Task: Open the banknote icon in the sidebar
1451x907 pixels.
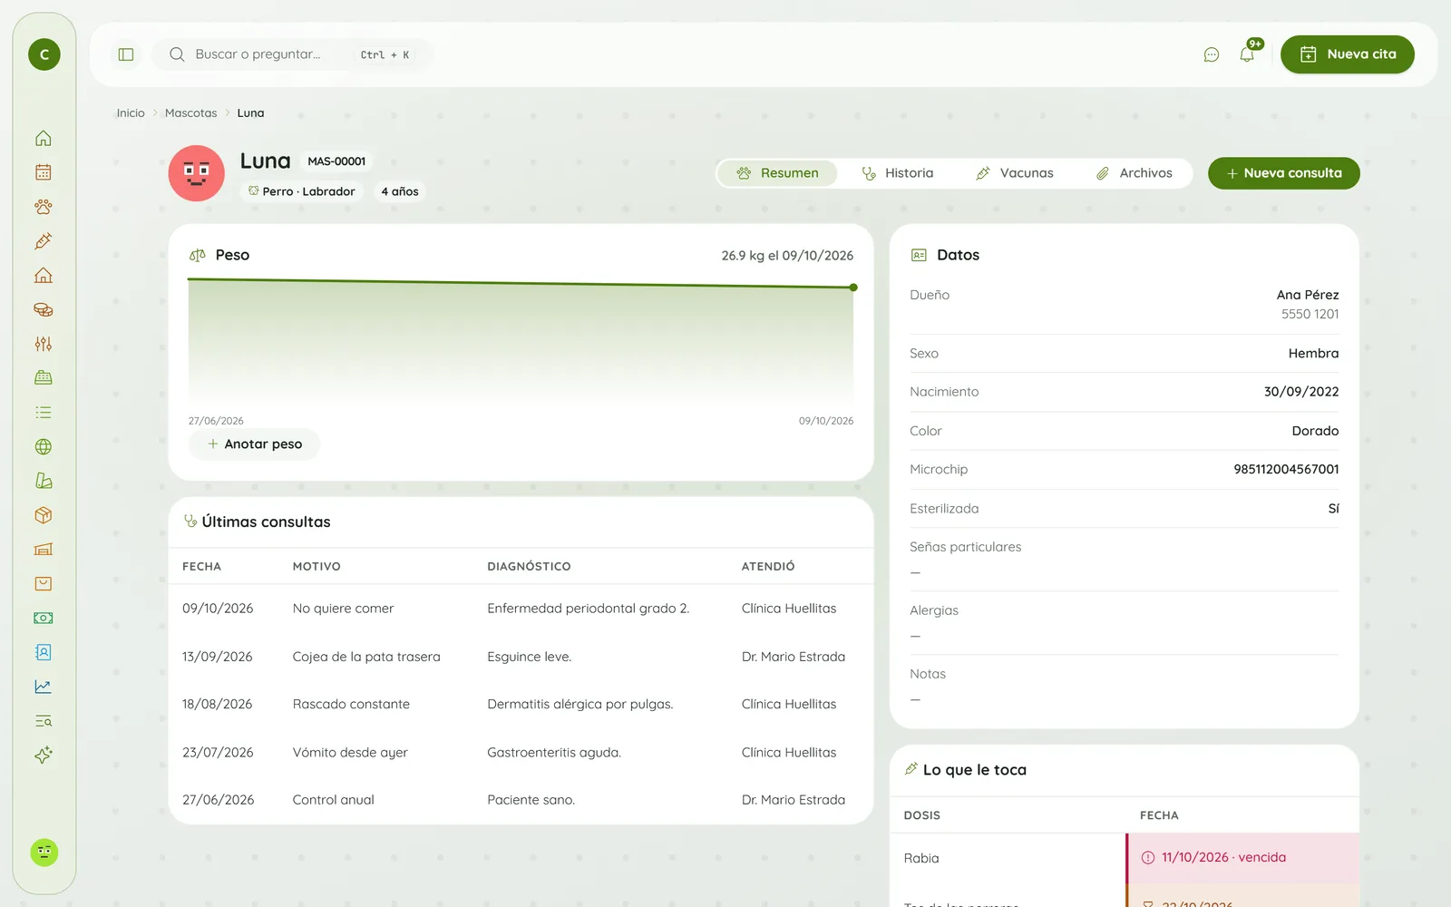Action: [x=44, y=618]
